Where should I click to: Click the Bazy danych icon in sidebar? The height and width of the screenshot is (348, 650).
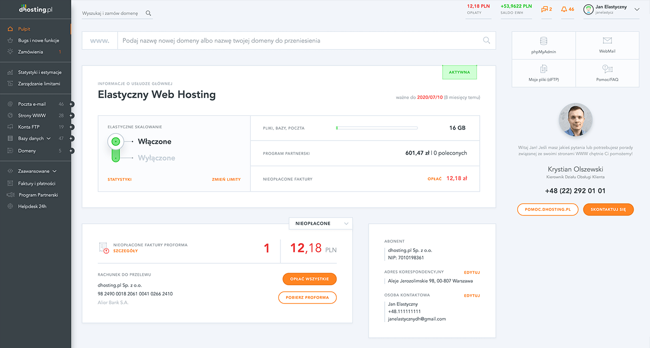point(10,139)
